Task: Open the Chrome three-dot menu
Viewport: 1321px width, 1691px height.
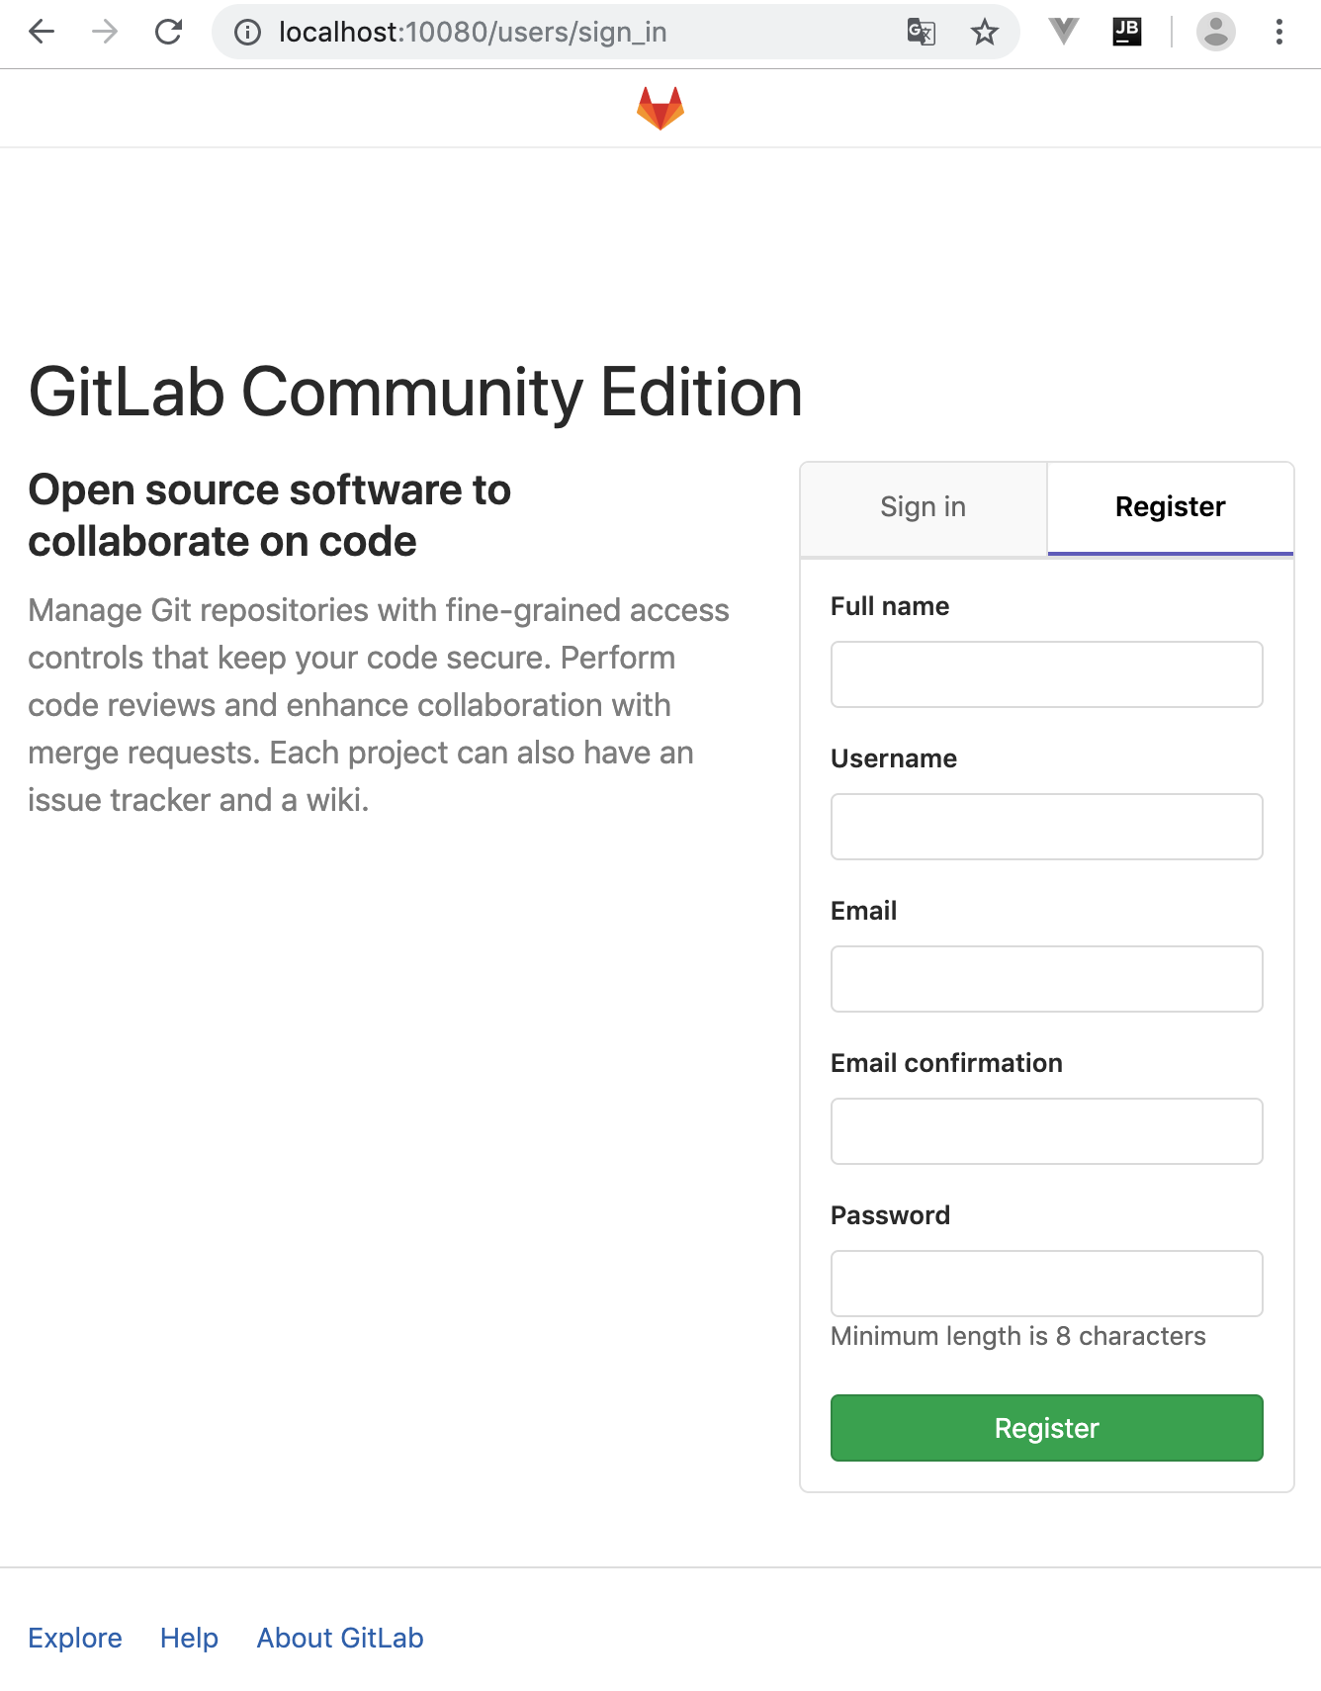Action: [x=1279, y=33]
